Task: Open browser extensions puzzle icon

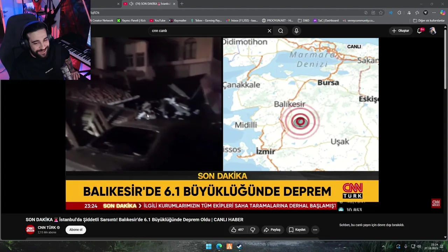Action: [x=399, y=13]
